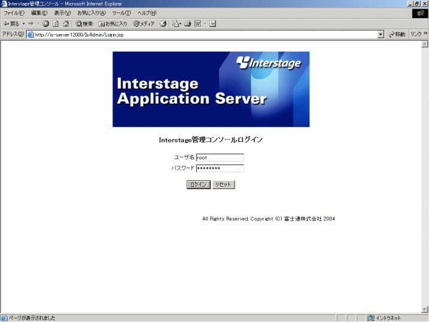Open the Media (メディア) toolbar button
This screenshot has width=429, height=322.
click(144, 24)
